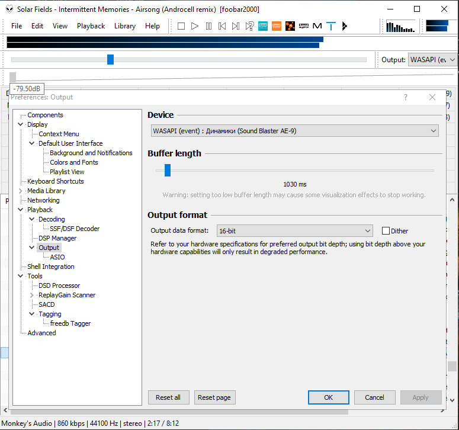The height and width of the screenshot is (430, 459).
Task: Open DSP Manager page
Action: coord(57,238)
